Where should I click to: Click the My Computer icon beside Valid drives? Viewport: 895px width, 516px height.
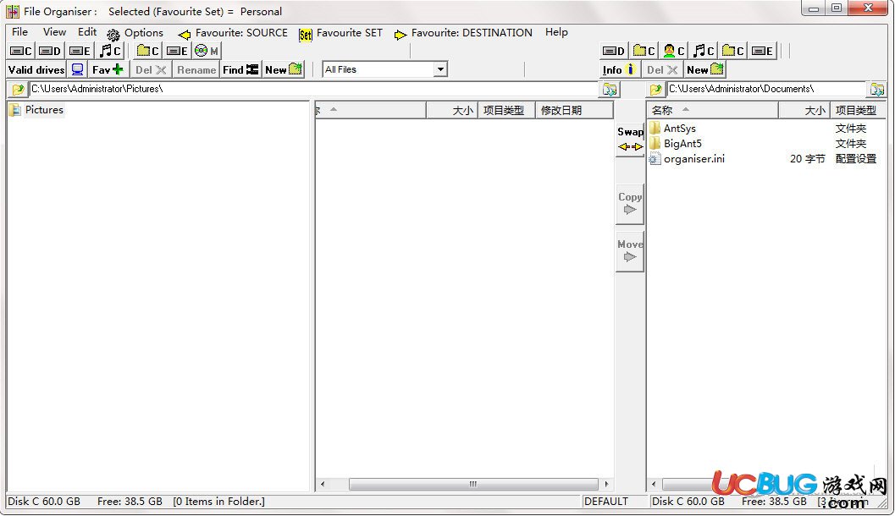click(x=78, y=69)
